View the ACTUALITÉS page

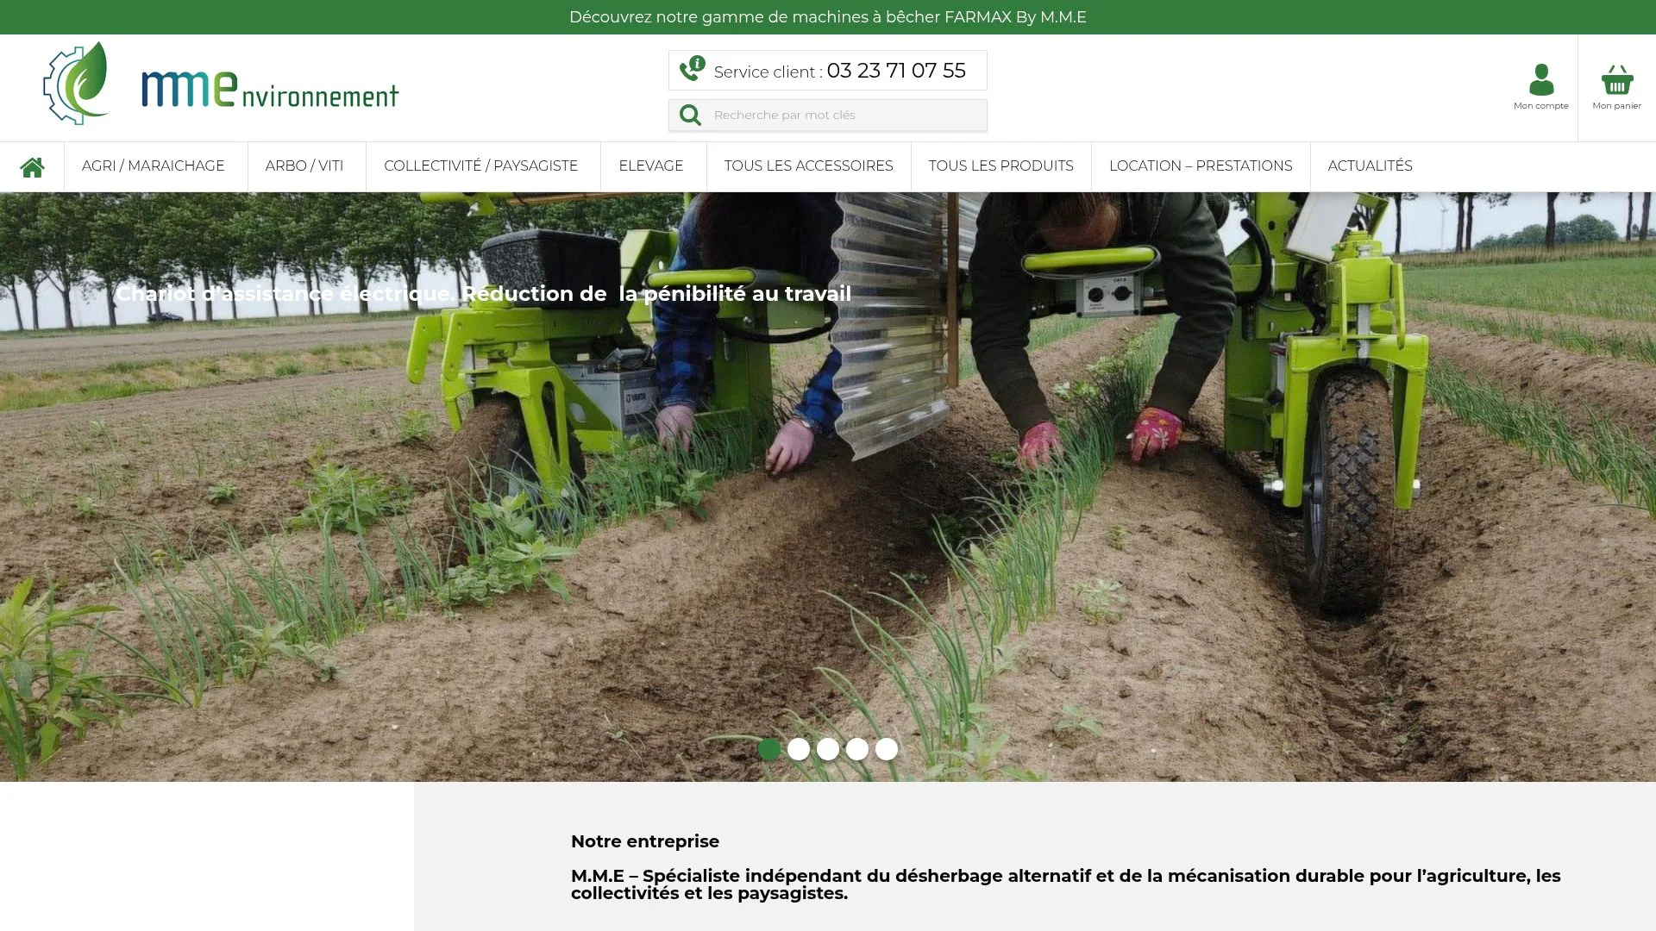(x=1370, y=166)
